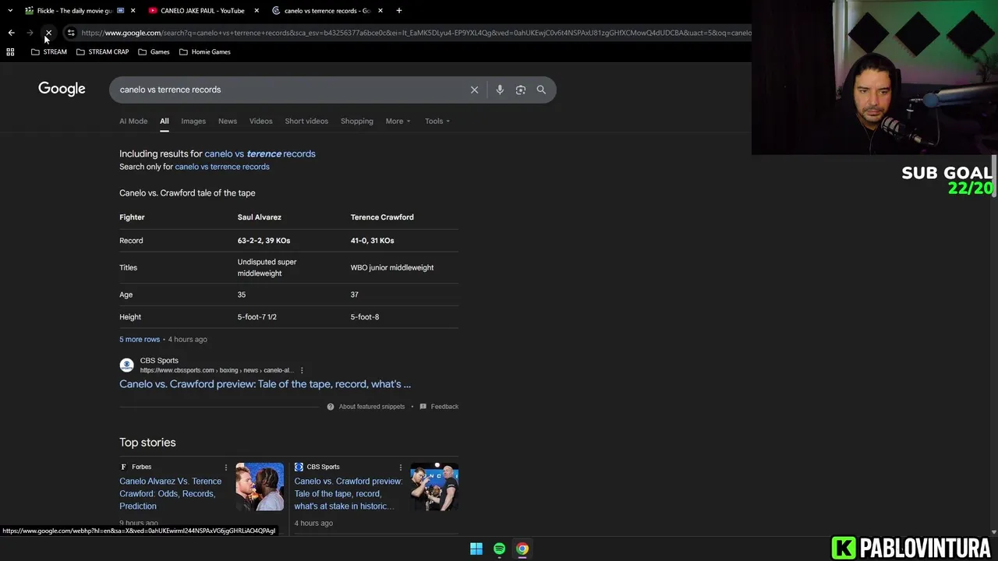This screenshot has height=561, width=998.
Task: Close the CANELO JAKE PAUL YouTube tab
Action: click(257, 11)
